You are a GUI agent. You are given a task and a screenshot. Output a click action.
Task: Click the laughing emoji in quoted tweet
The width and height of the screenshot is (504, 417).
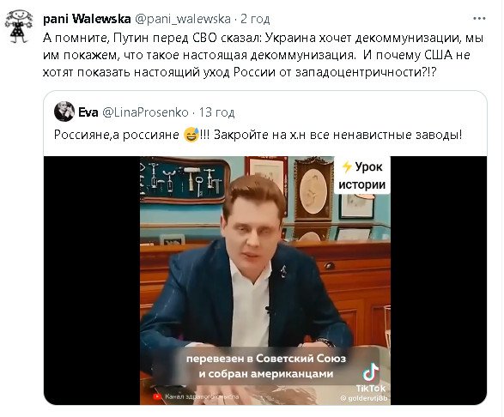click(191, 135)
